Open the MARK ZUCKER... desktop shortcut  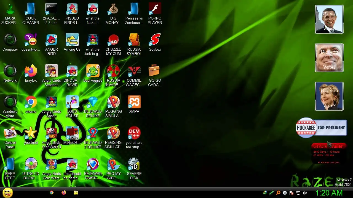[10, 14]
